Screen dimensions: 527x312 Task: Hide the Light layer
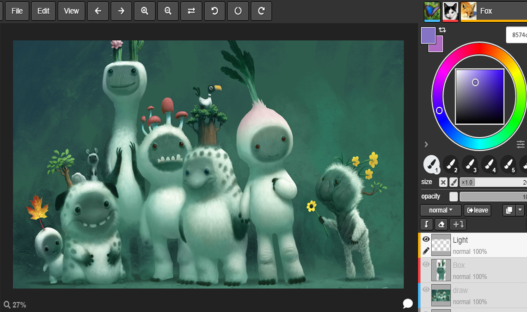[426, 239]
